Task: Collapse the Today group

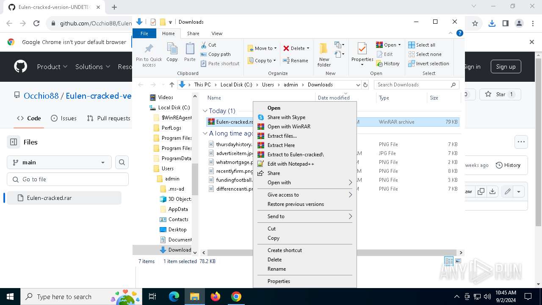Action: (205, 111)
